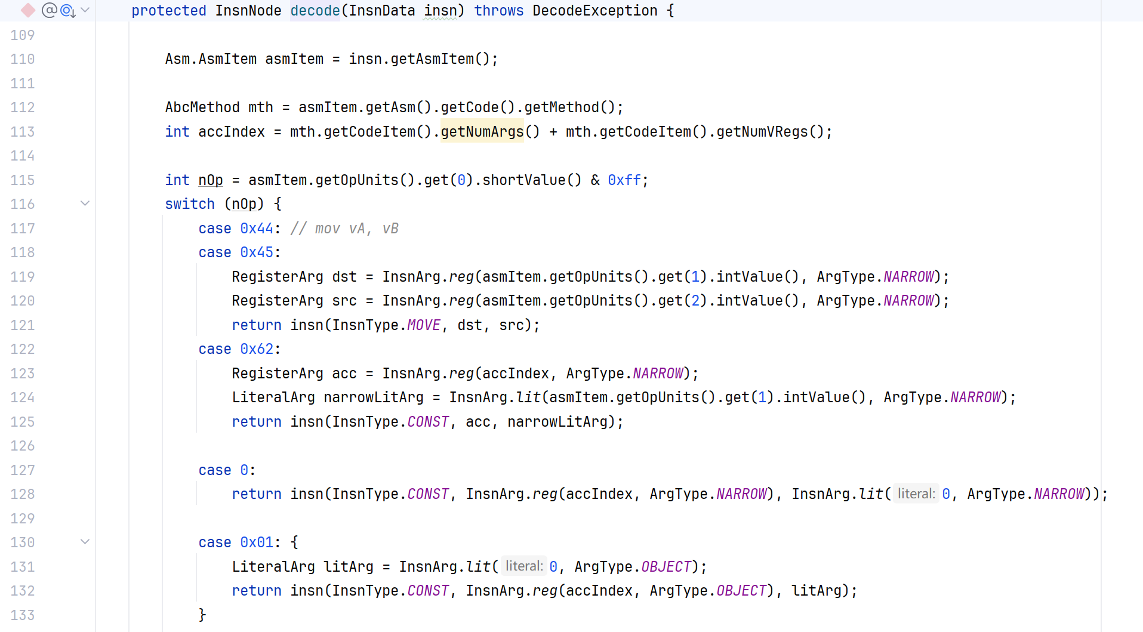
Task: Click narrowLitArg declaration on line 124
Action: [374, 397]
